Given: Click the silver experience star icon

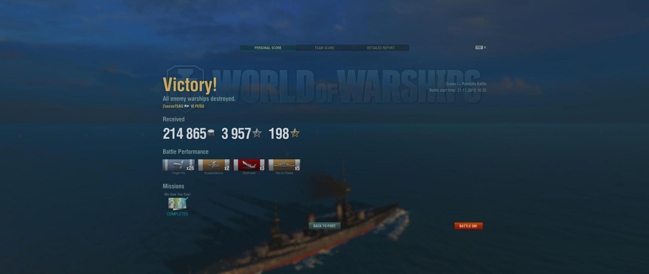Looking at the screenshot, I should 257,133.
